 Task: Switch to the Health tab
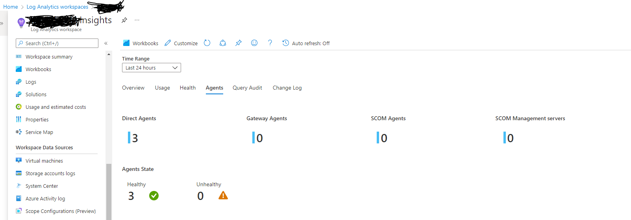click(188, 88)
